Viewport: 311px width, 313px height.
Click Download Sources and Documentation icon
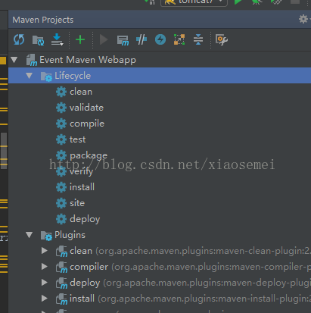57,39
